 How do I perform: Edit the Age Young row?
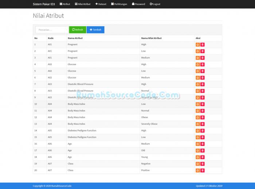point(198,157)
